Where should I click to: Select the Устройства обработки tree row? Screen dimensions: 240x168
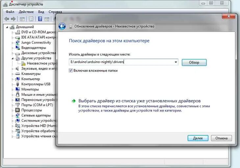[x=36, y=131]
